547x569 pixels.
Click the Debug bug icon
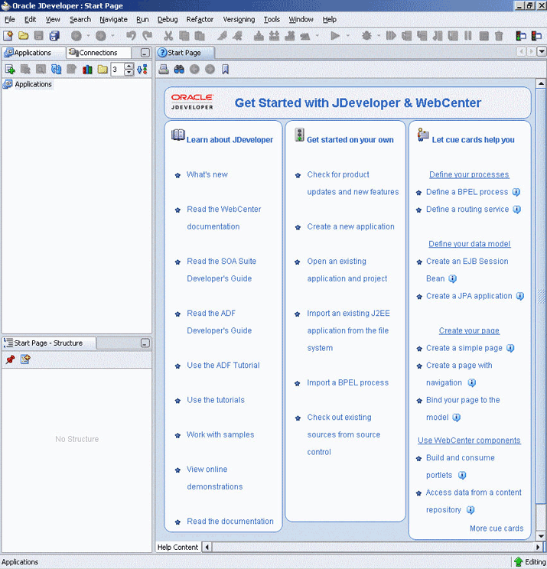[366, 35]
